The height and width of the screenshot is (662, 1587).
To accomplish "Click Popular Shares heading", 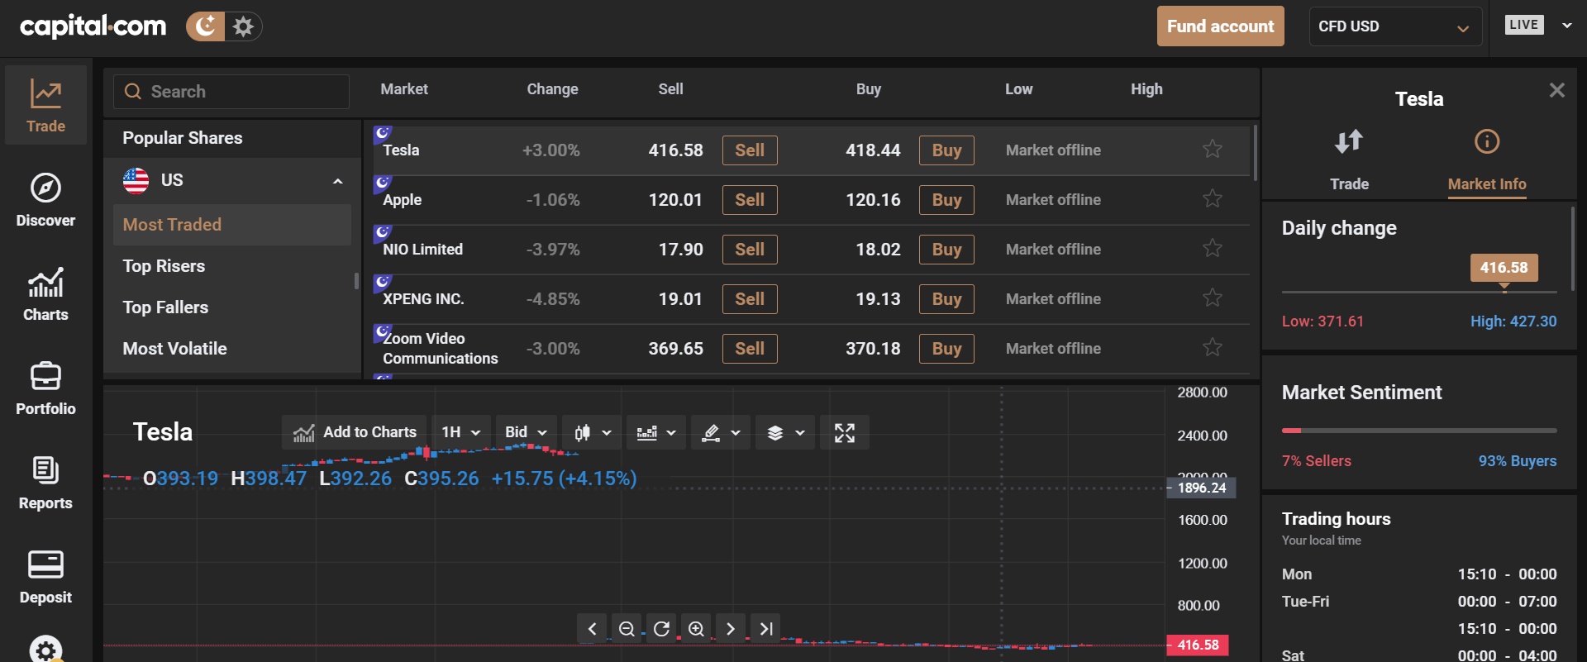I will pos(183,138).
